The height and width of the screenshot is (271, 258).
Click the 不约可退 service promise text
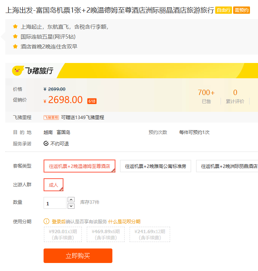point(60,144)
